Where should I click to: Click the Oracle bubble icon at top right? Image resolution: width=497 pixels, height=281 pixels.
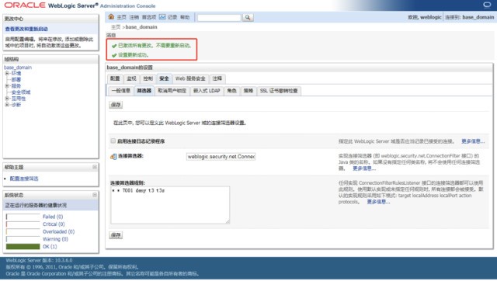[487, 5]
